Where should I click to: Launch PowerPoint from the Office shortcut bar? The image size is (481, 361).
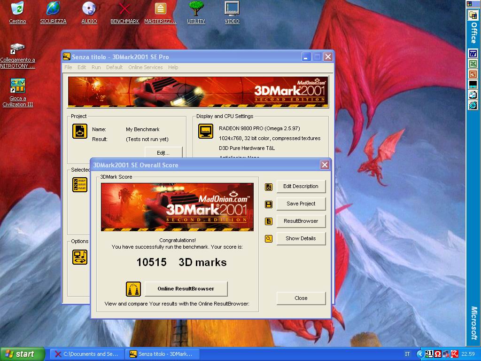[473, 74]
